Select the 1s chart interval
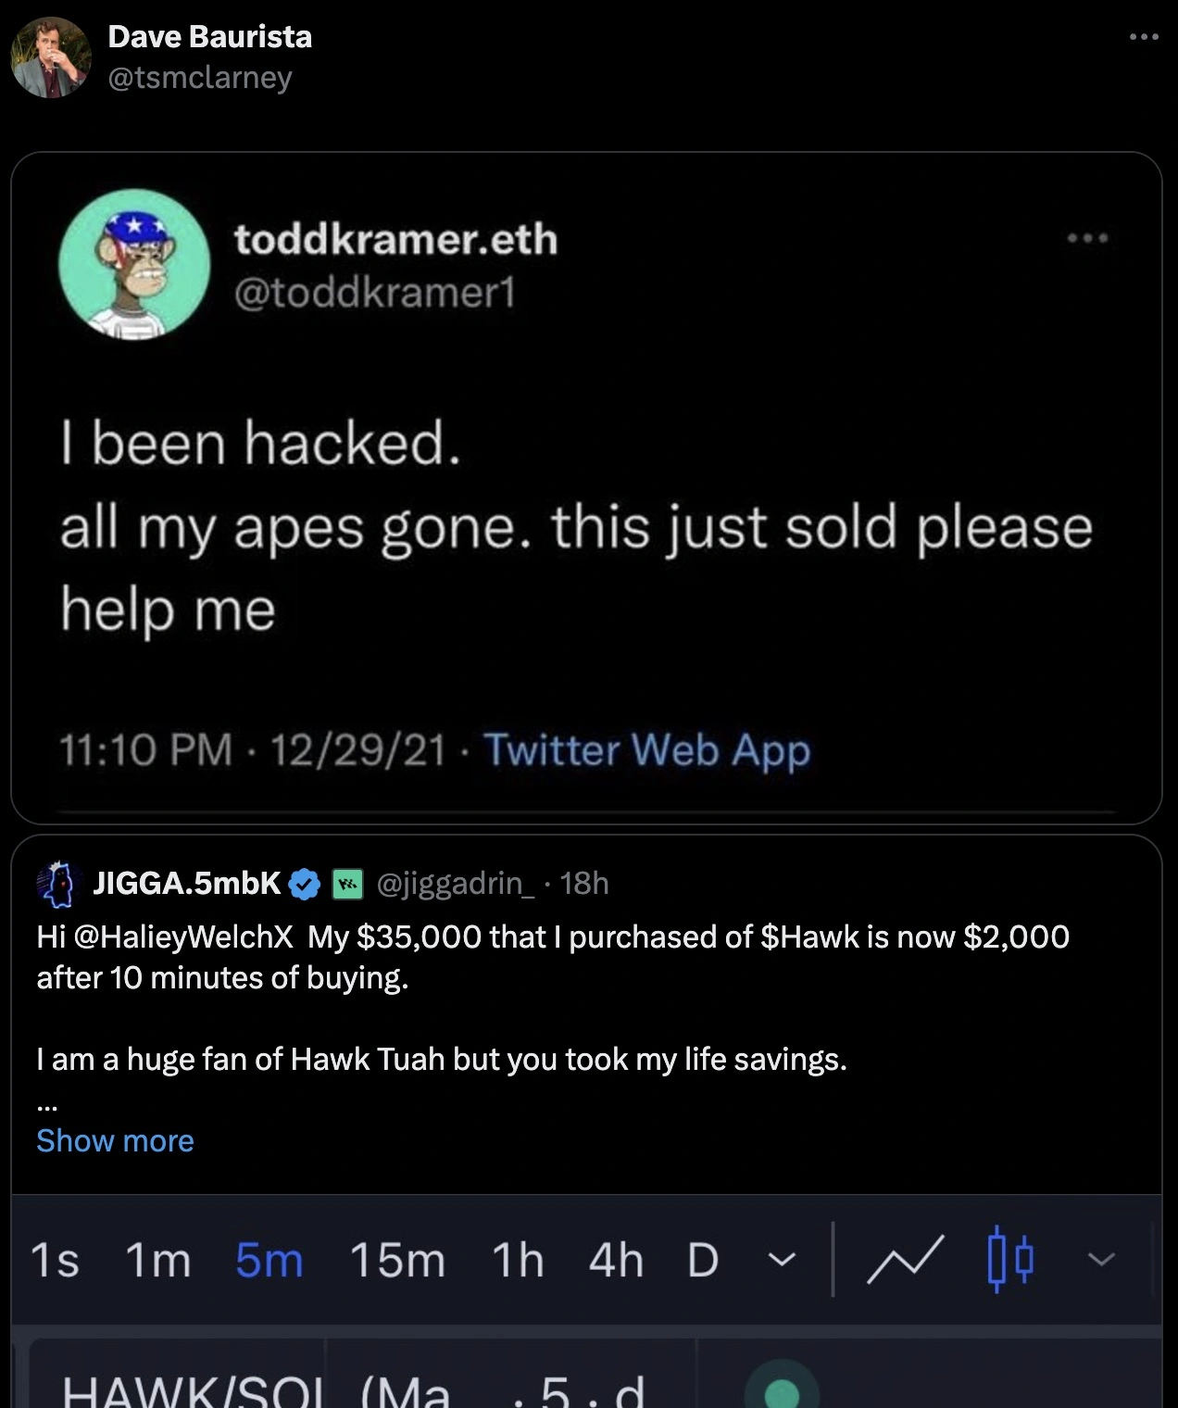Screen dimensions: 1178x1408 55,1261
